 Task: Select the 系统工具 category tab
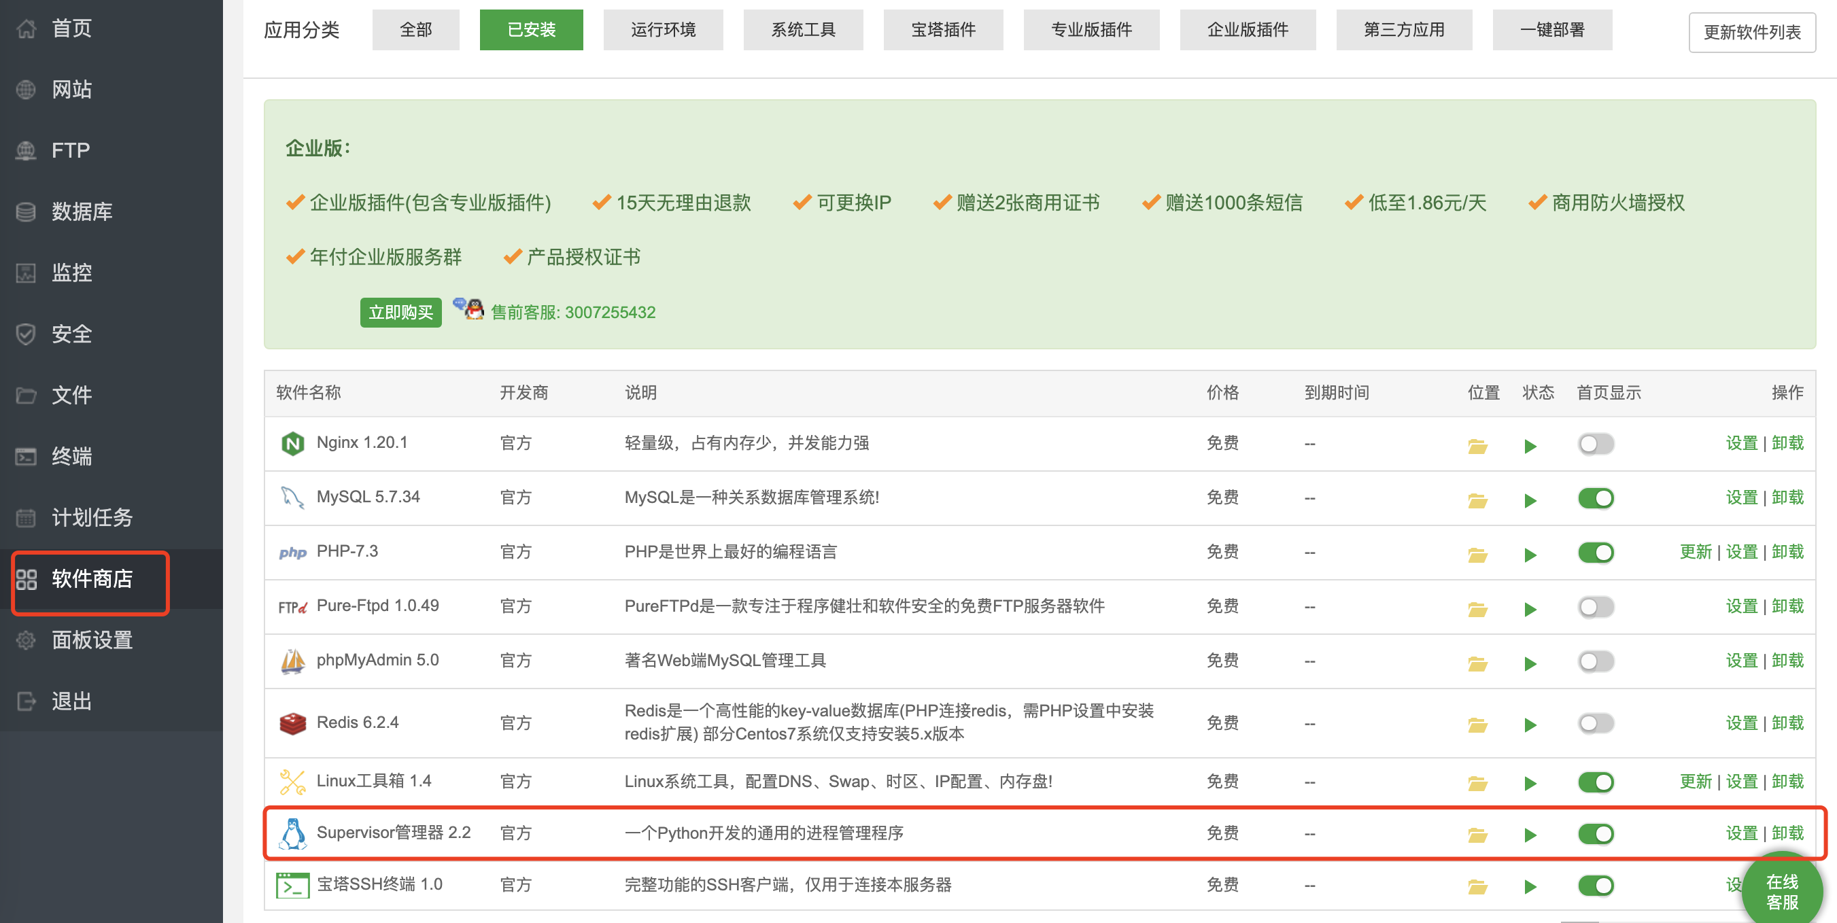pos(803,30)
